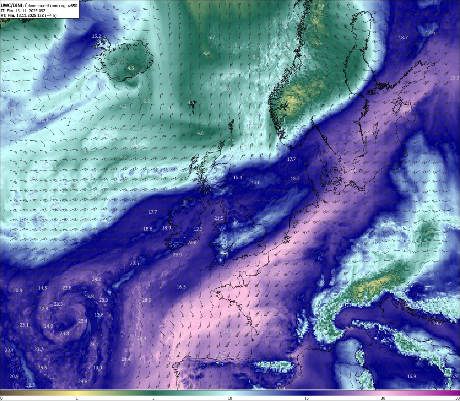This screenshot has height=401, width=460.
Task: Click the 23.4 value at the vortex center
Action: pos(83,321)
